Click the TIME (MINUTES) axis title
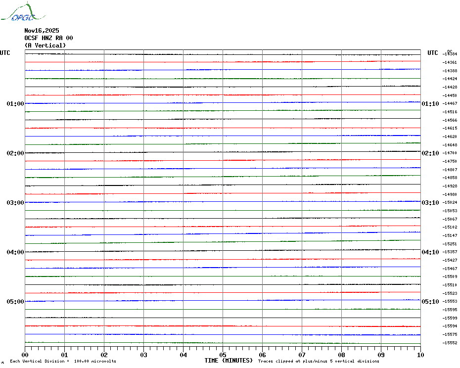The height and width of the screenshot is (368, 460). pyautogui.click(x=229, y=361)
